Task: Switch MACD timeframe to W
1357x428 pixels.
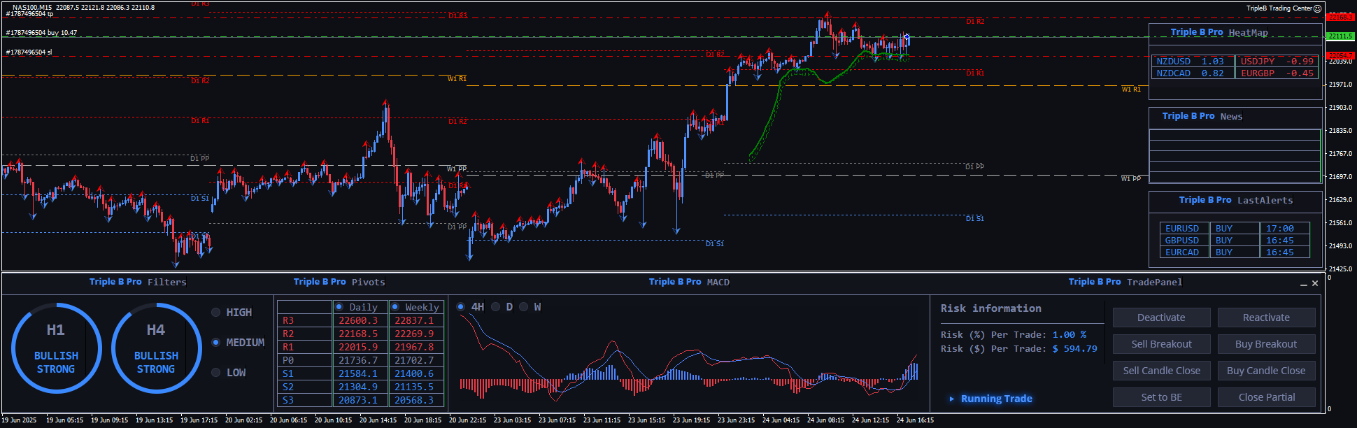Action: [x=524, y=307]
